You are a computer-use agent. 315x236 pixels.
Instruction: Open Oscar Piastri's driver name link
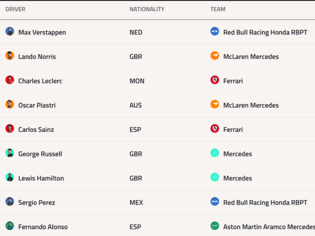(x=37, y=105)
